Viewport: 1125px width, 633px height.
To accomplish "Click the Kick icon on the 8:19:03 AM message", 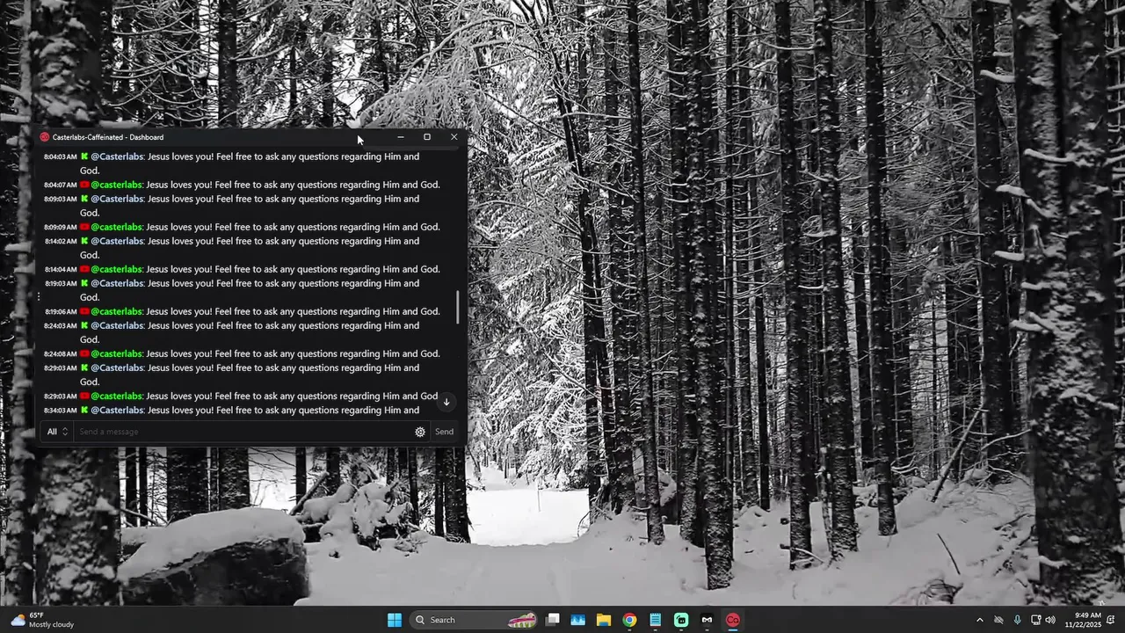I will pos(84,283).
